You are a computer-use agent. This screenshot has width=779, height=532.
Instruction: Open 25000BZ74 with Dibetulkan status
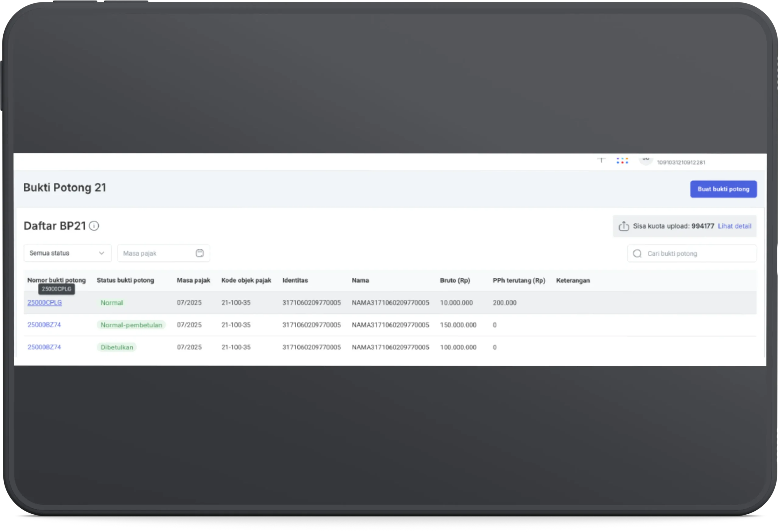click(44, 347)
